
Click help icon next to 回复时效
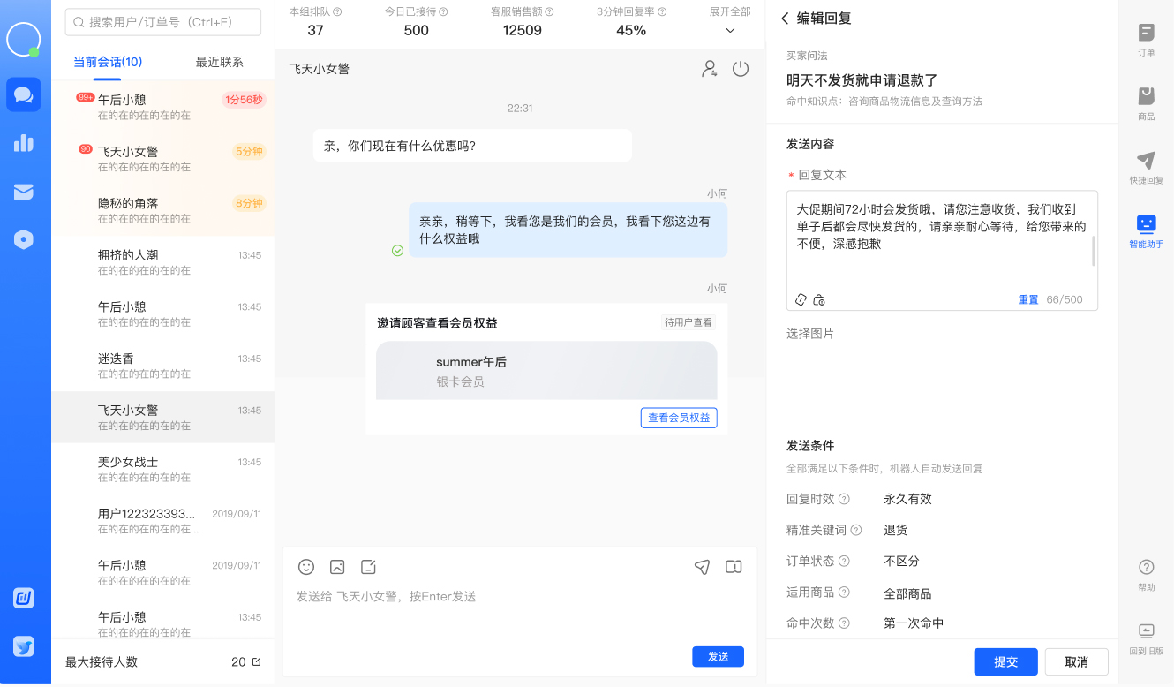[844, 499]
